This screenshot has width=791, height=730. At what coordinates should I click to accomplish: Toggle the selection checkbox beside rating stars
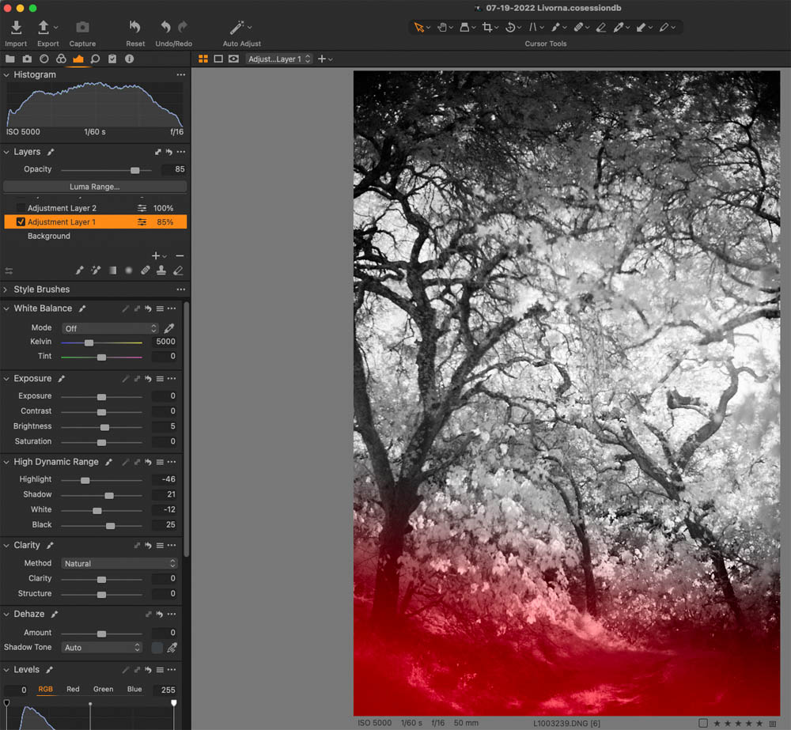click(x=702, y=723)
